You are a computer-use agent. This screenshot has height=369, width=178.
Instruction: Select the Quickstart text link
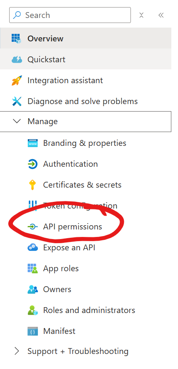[46, 59]
